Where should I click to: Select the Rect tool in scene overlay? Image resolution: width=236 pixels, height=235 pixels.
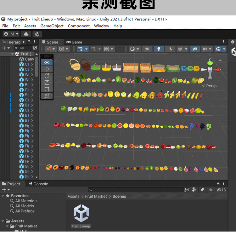(x=47, y=89)
